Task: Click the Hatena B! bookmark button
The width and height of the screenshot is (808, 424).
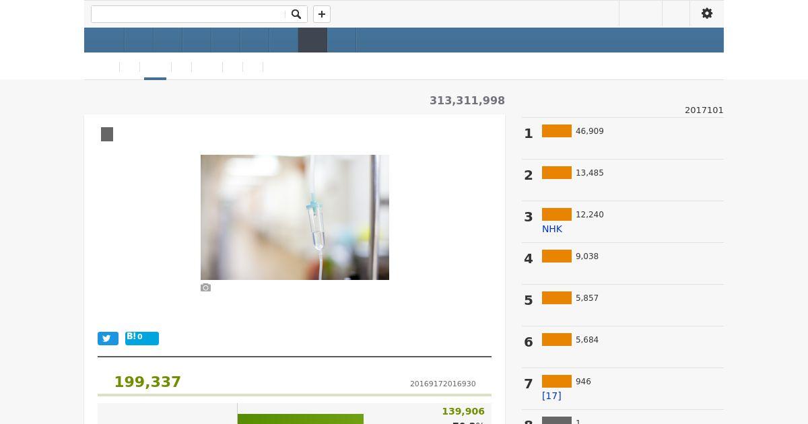Action: [142, 339]
